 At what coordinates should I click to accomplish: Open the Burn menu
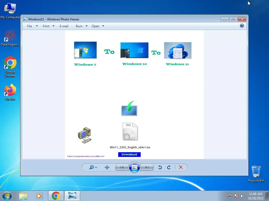(x=79, y=26)
